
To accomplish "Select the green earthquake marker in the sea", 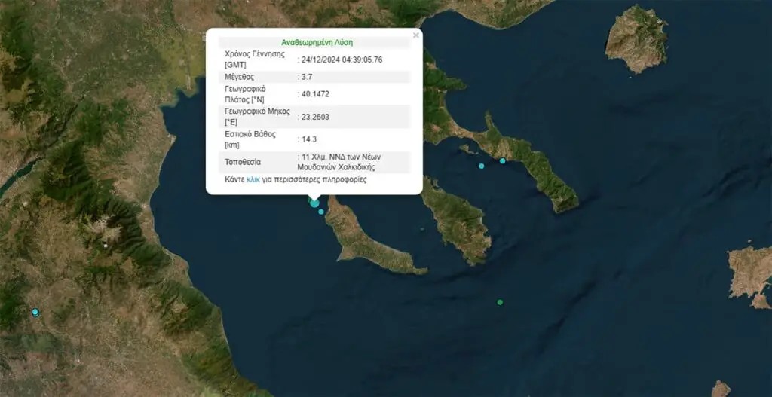I will [500, 302].
